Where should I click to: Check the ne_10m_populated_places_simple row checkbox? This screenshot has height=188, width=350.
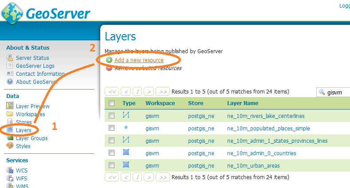point(111,128)
